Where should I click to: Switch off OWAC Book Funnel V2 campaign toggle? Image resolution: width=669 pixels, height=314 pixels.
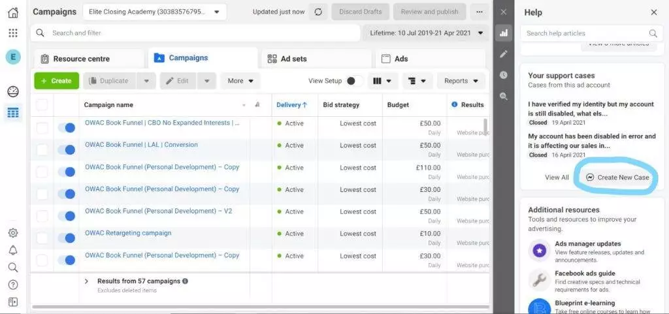(67, 215)
